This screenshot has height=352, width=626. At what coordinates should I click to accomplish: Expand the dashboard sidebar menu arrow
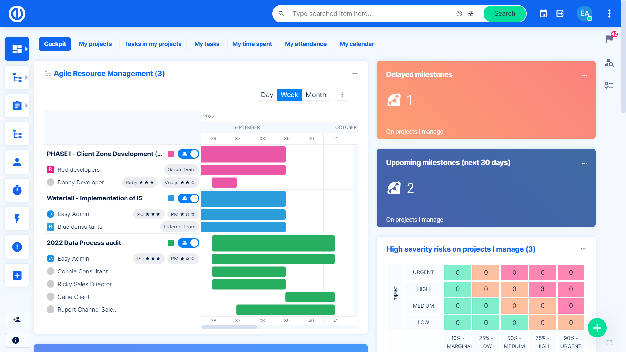tap(26, 49)
